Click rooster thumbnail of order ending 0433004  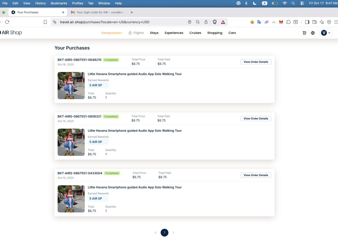71,199
